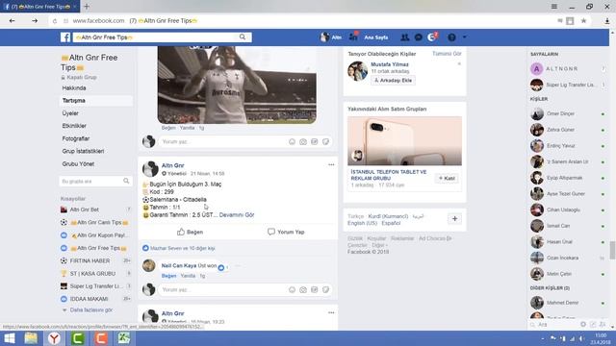Viewport: 616px width, 346px height.
Task: Open Messenger messages icon in top bar
Action: (x=419, y=37)
